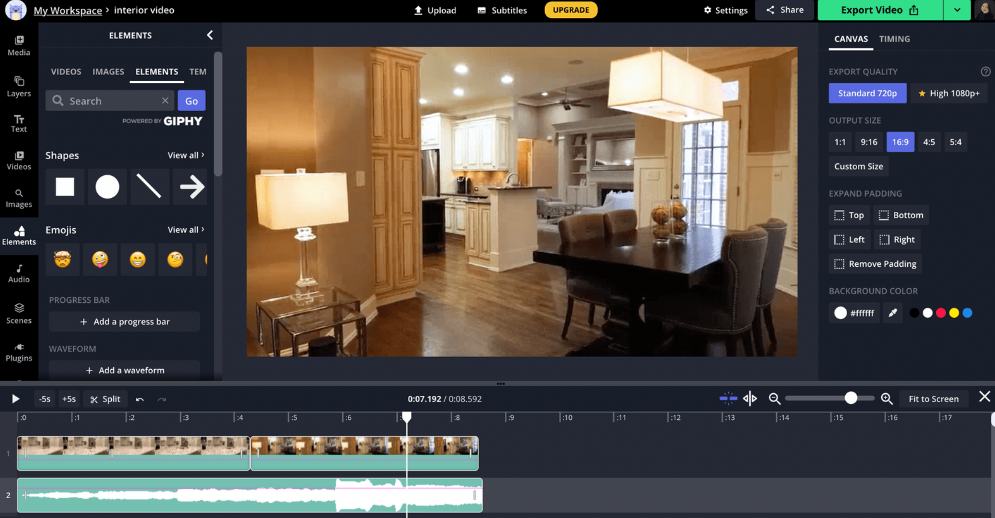Open the Images sidebar panel

pos(19,198)
